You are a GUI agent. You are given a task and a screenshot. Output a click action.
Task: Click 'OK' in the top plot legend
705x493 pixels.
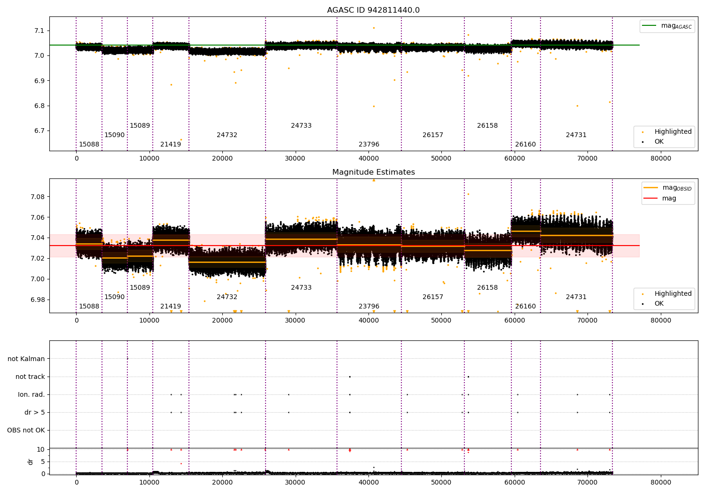click(x=653, y=141)
